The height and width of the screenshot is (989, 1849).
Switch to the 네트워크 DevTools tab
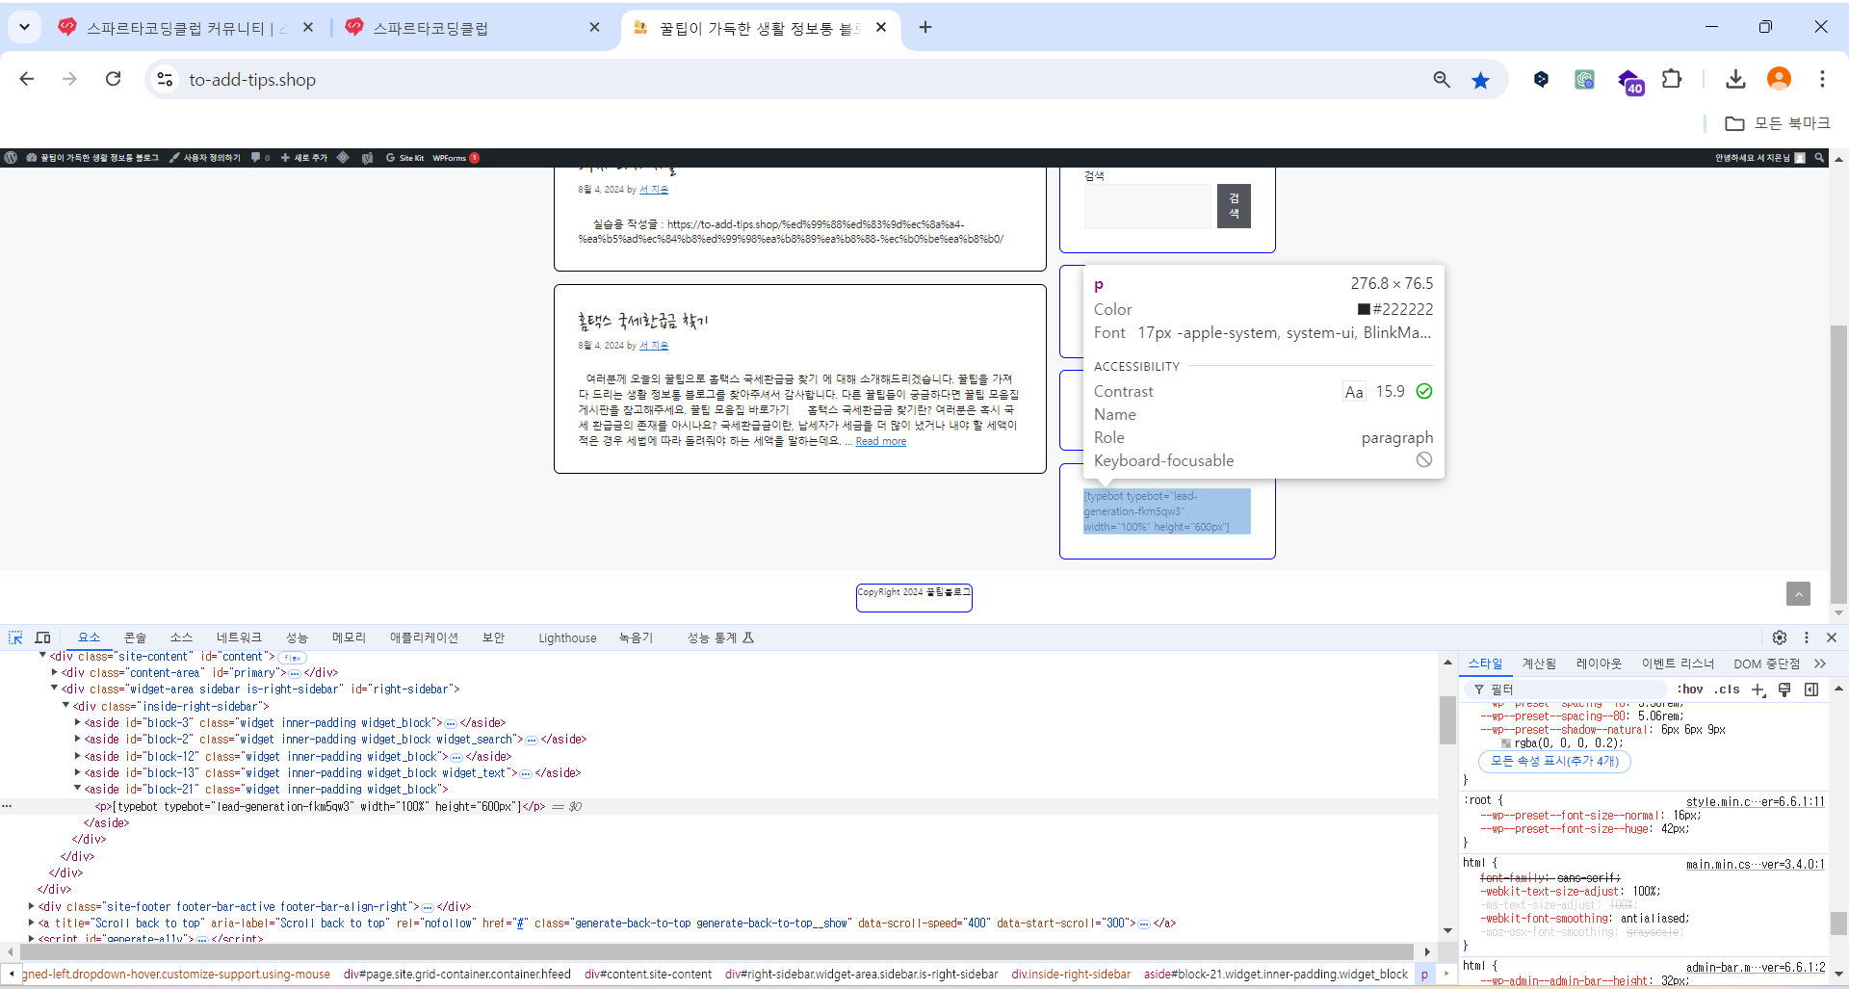[239, 638]
